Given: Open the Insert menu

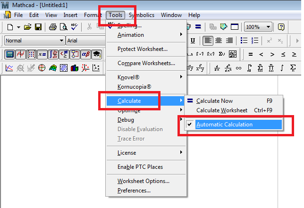Looking at the screenshot, I should coord(70,15).
